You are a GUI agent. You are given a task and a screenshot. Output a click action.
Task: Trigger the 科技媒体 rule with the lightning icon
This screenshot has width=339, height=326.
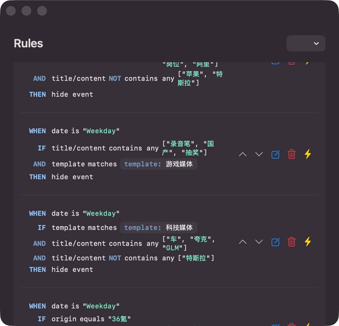(308, 242)
